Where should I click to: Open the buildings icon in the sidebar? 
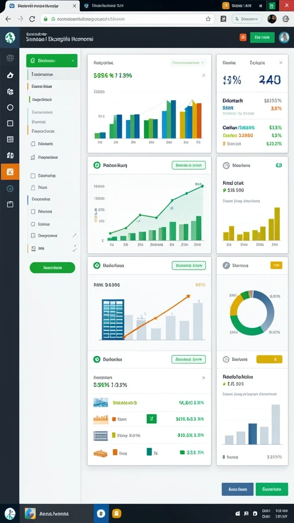click(10, 155)
